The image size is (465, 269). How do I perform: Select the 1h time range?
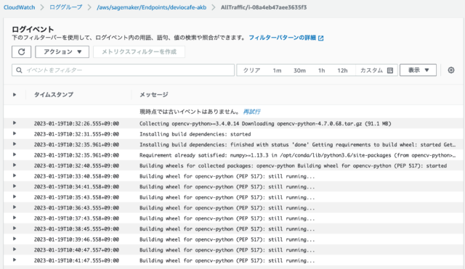click(321, 70)
